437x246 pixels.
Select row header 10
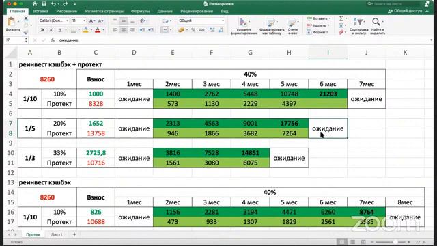click(x=11, y=153)
